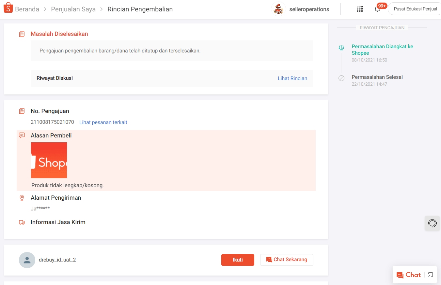Viewport: 441px width, 285px height.
Task: Open the app grid menu in the top bar
Action: tap(359, 9)
